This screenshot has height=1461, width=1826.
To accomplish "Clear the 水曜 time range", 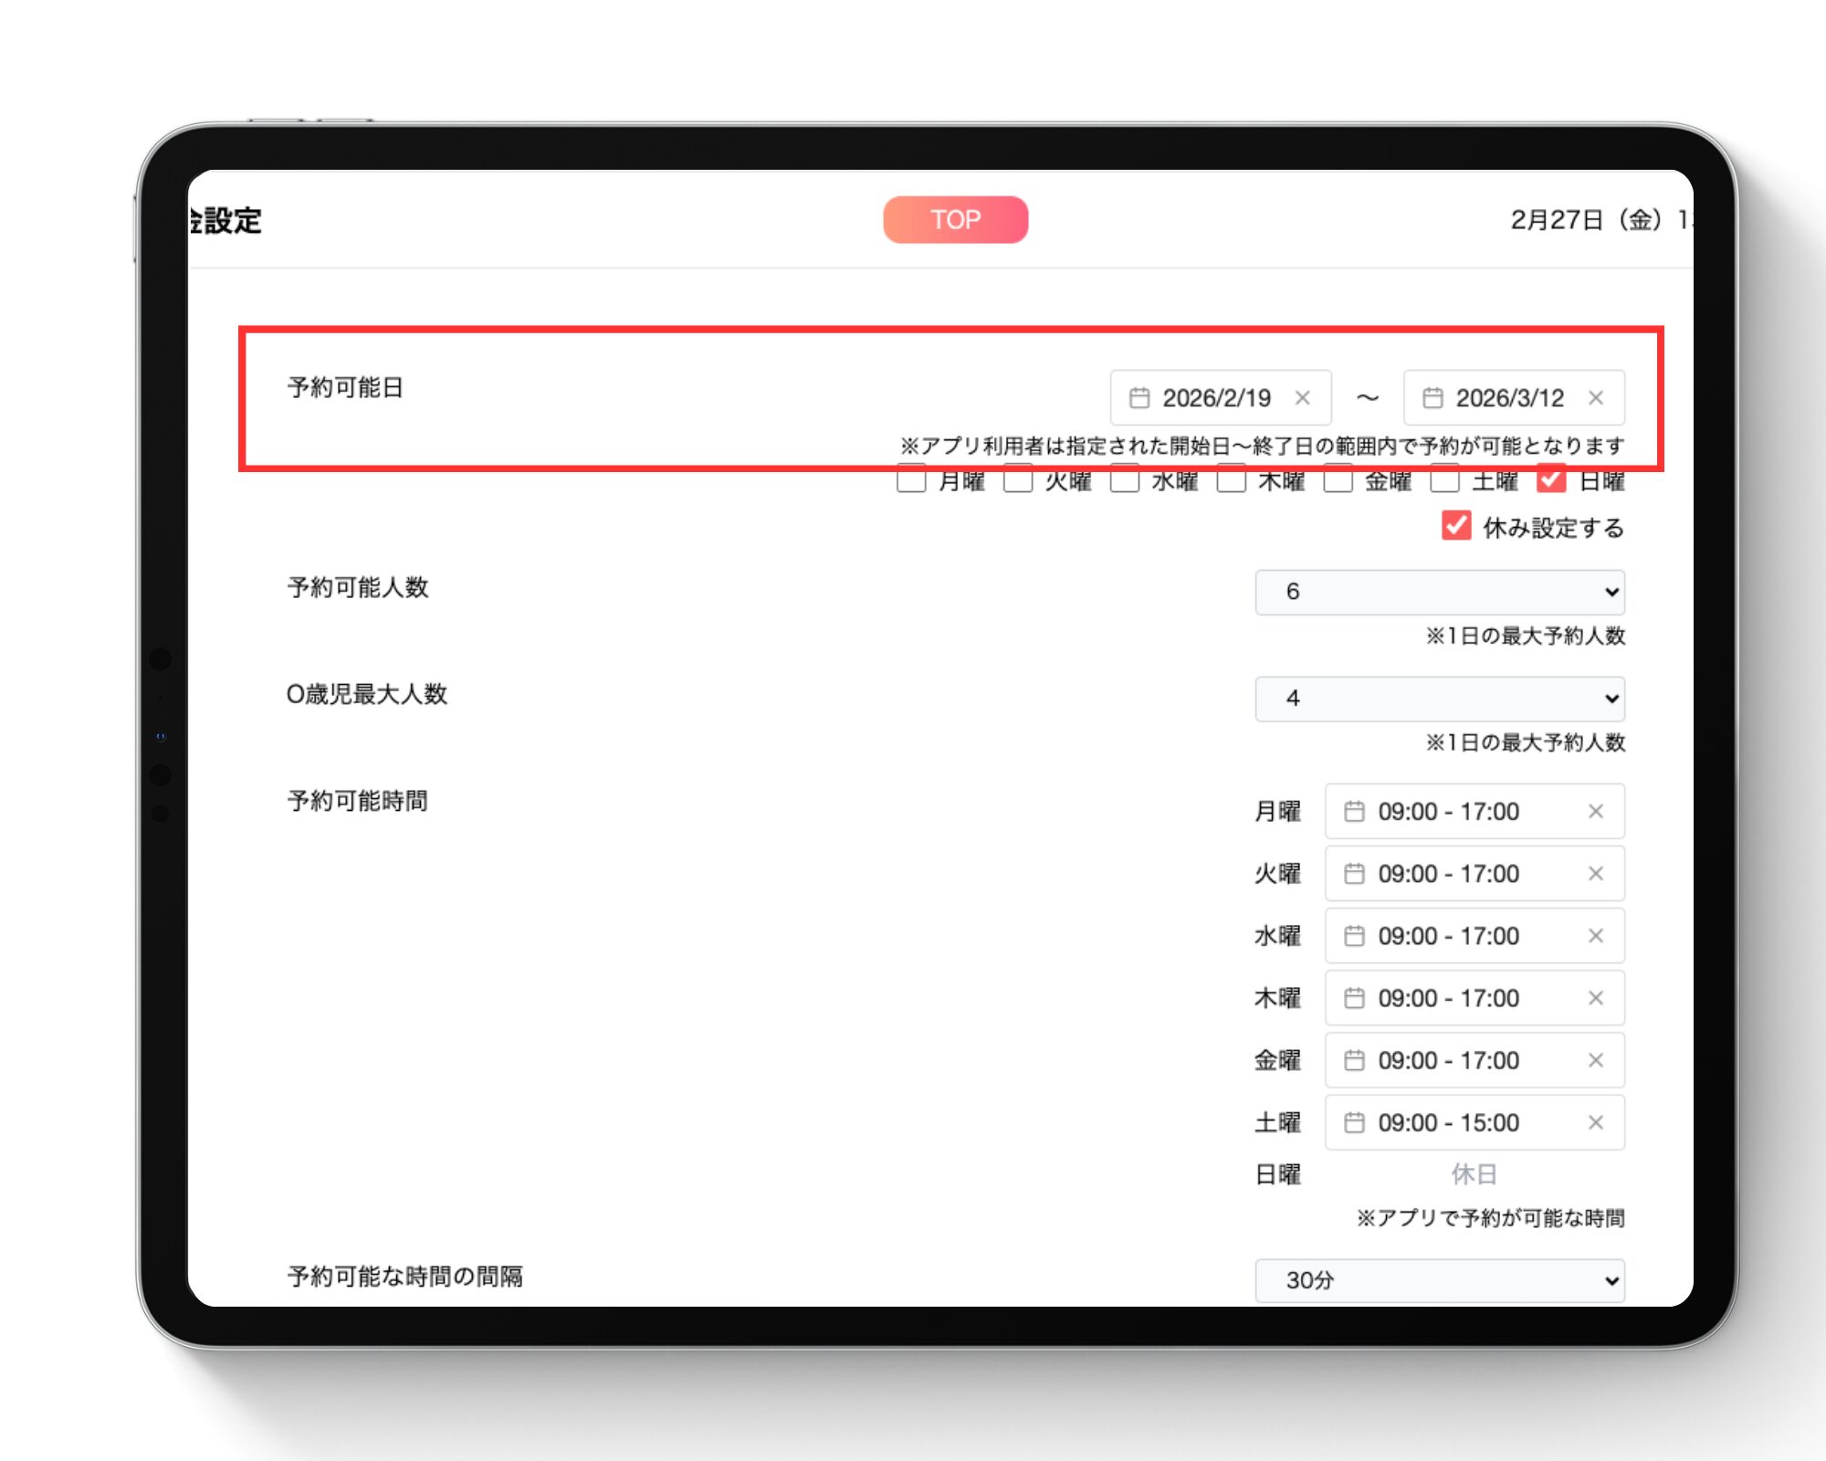I will (x=1596, y=936).
